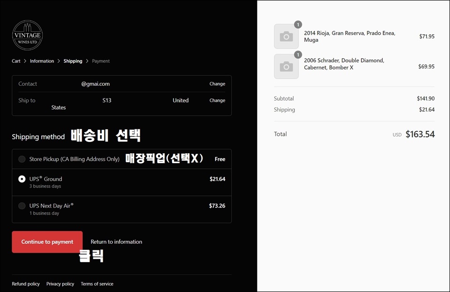Click the Free price on Store Pickup
This screenshot has width=450, height=292.
pyautogui.click(x=220, y=159)
